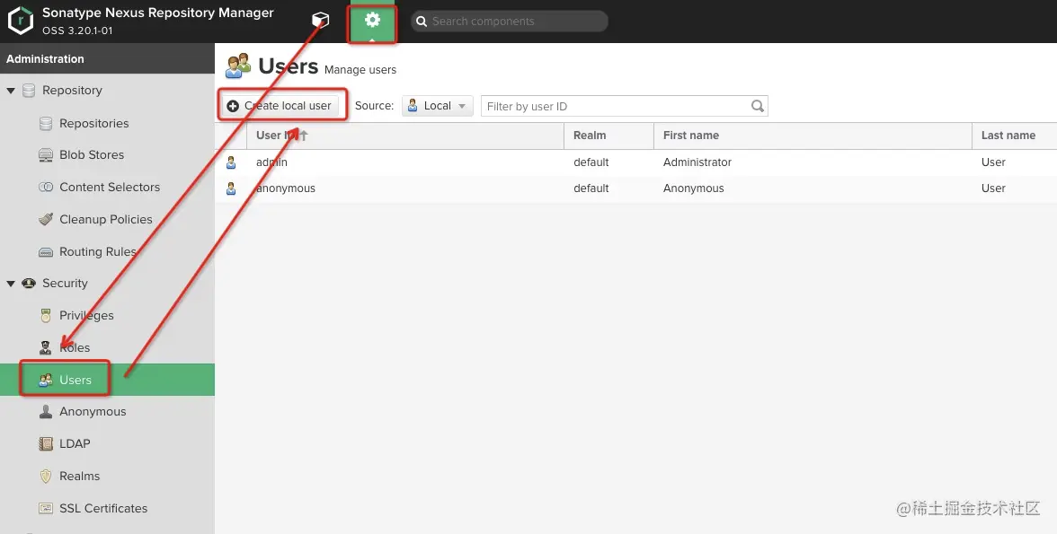Image resolution: width=1057 pixels, height=534 pixels.
Task: Select the Anonymous first name cell
Action: (694, 188)
